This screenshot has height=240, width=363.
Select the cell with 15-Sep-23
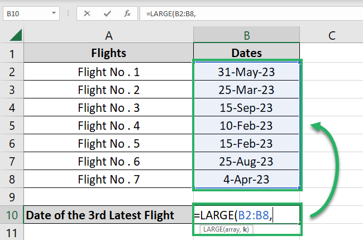click(247, 107)
